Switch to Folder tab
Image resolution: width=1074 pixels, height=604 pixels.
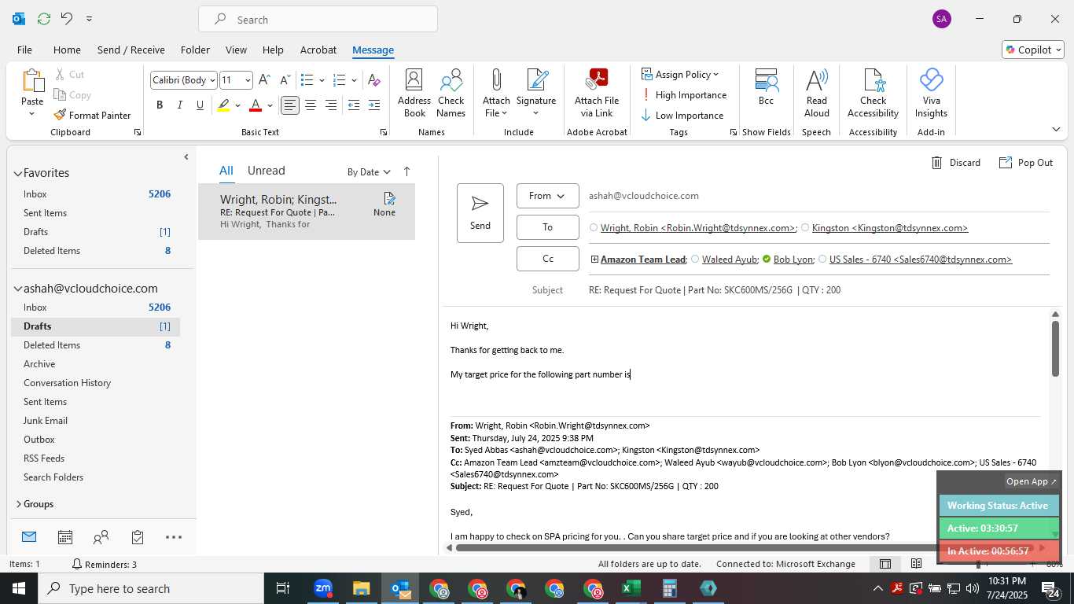[195, 50]
